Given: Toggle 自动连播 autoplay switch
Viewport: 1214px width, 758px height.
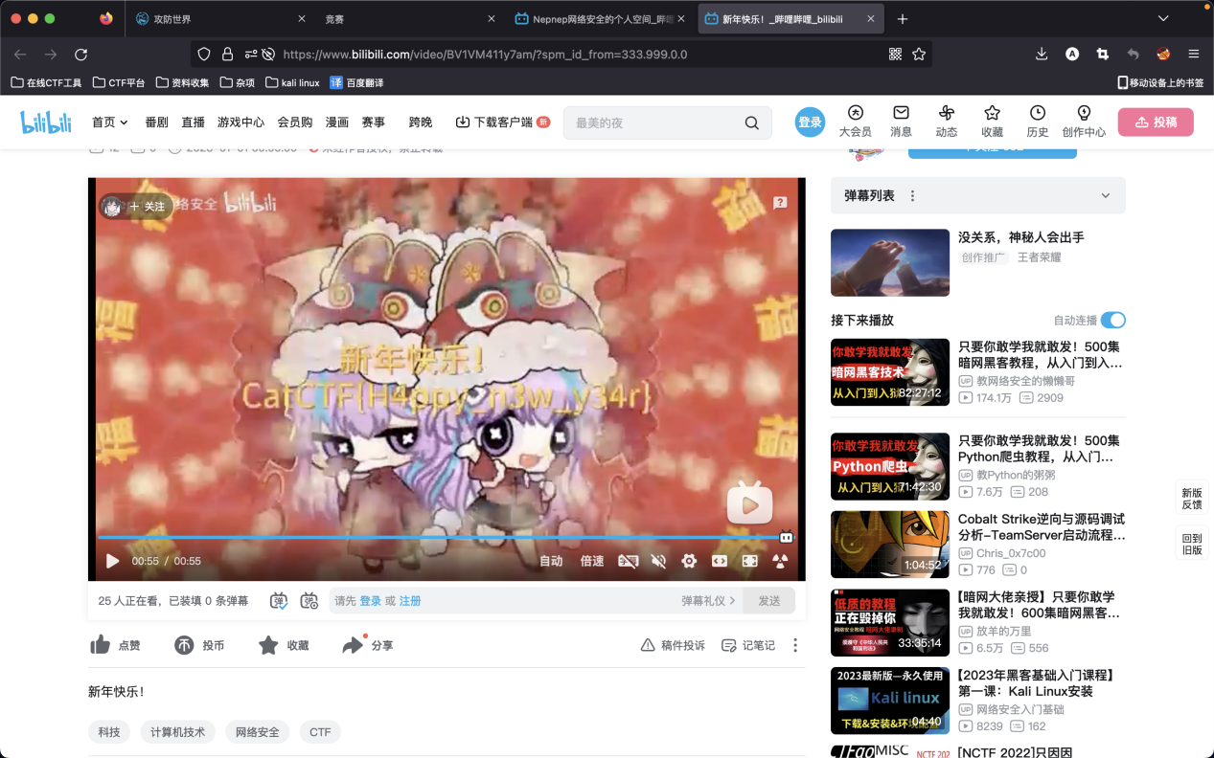Looking at the screenshot, I should pos(1113,321).
